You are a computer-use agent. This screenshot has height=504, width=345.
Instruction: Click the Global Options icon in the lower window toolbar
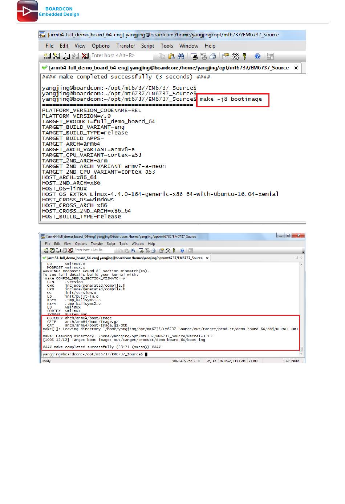coord(168,250)
